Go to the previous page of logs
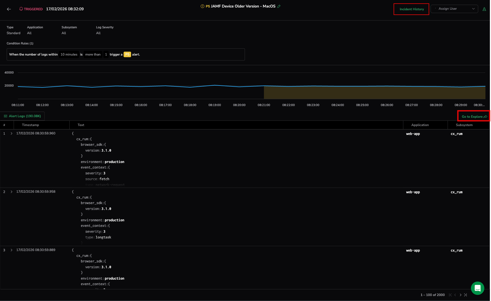The height and width of the screenshot is (301, 491). pos(455,295)
